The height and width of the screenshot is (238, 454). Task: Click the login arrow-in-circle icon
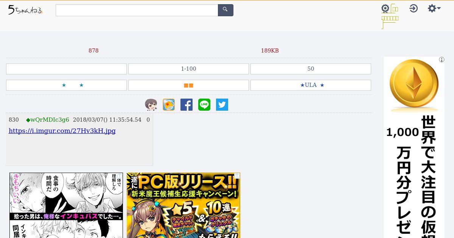(414, 8)
